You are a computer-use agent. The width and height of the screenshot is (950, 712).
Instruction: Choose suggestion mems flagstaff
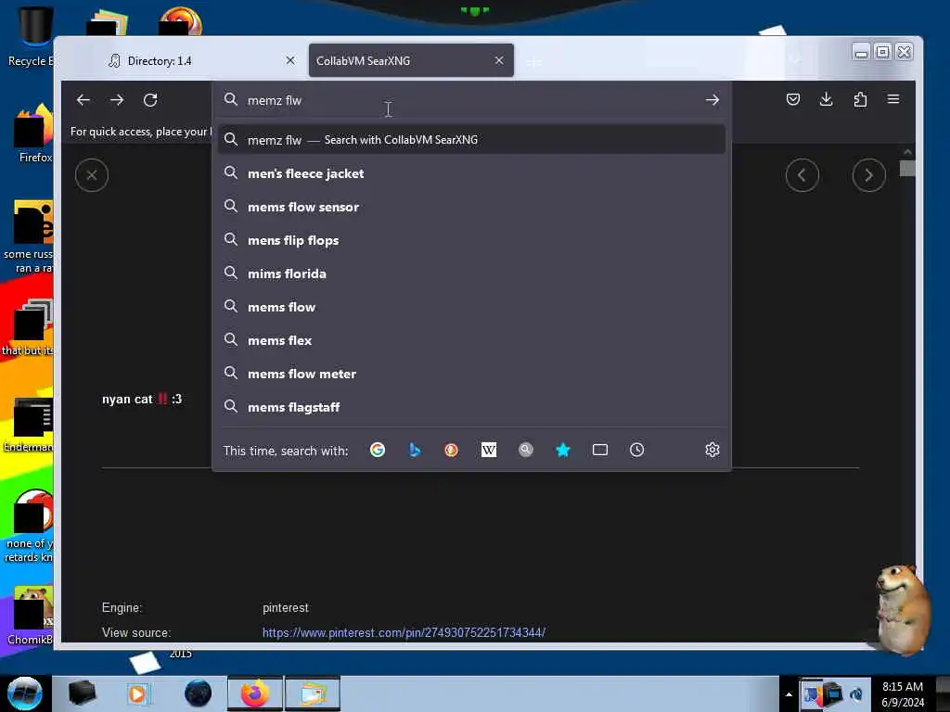click(471, 408)
